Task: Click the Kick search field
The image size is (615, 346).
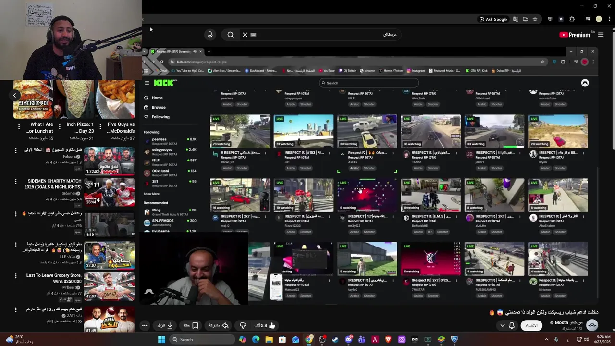Action: tap(369, 83)
